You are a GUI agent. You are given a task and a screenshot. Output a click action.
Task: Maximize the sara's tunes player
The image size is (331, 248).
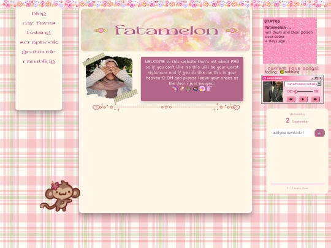316,78
